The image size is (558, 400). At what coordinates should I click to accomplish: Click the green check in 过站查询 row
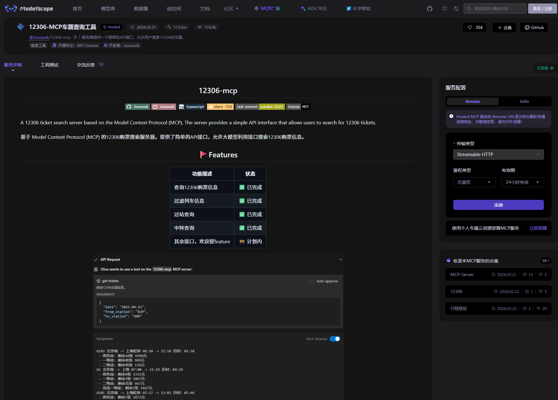[242, 214]
